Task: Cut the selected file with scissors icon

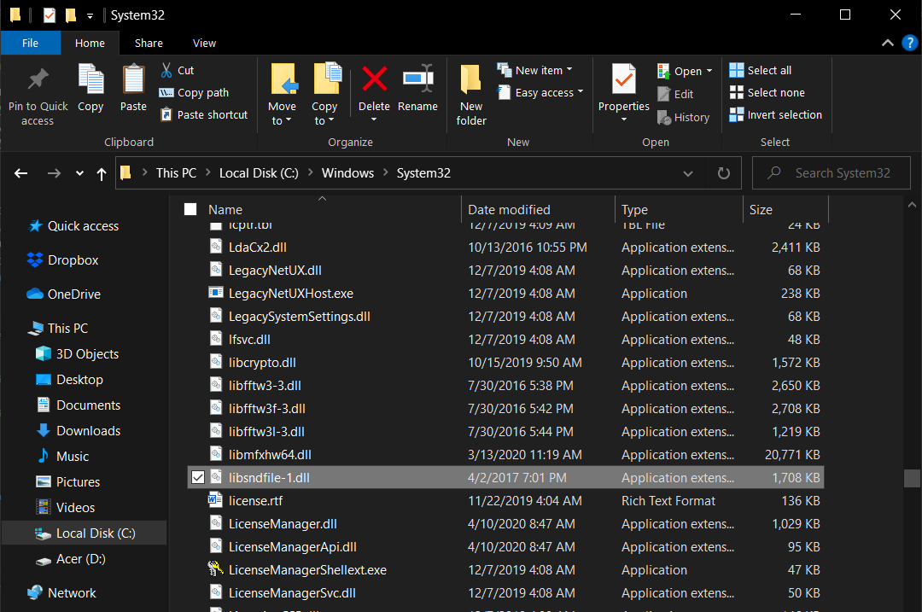Action: 177,70
